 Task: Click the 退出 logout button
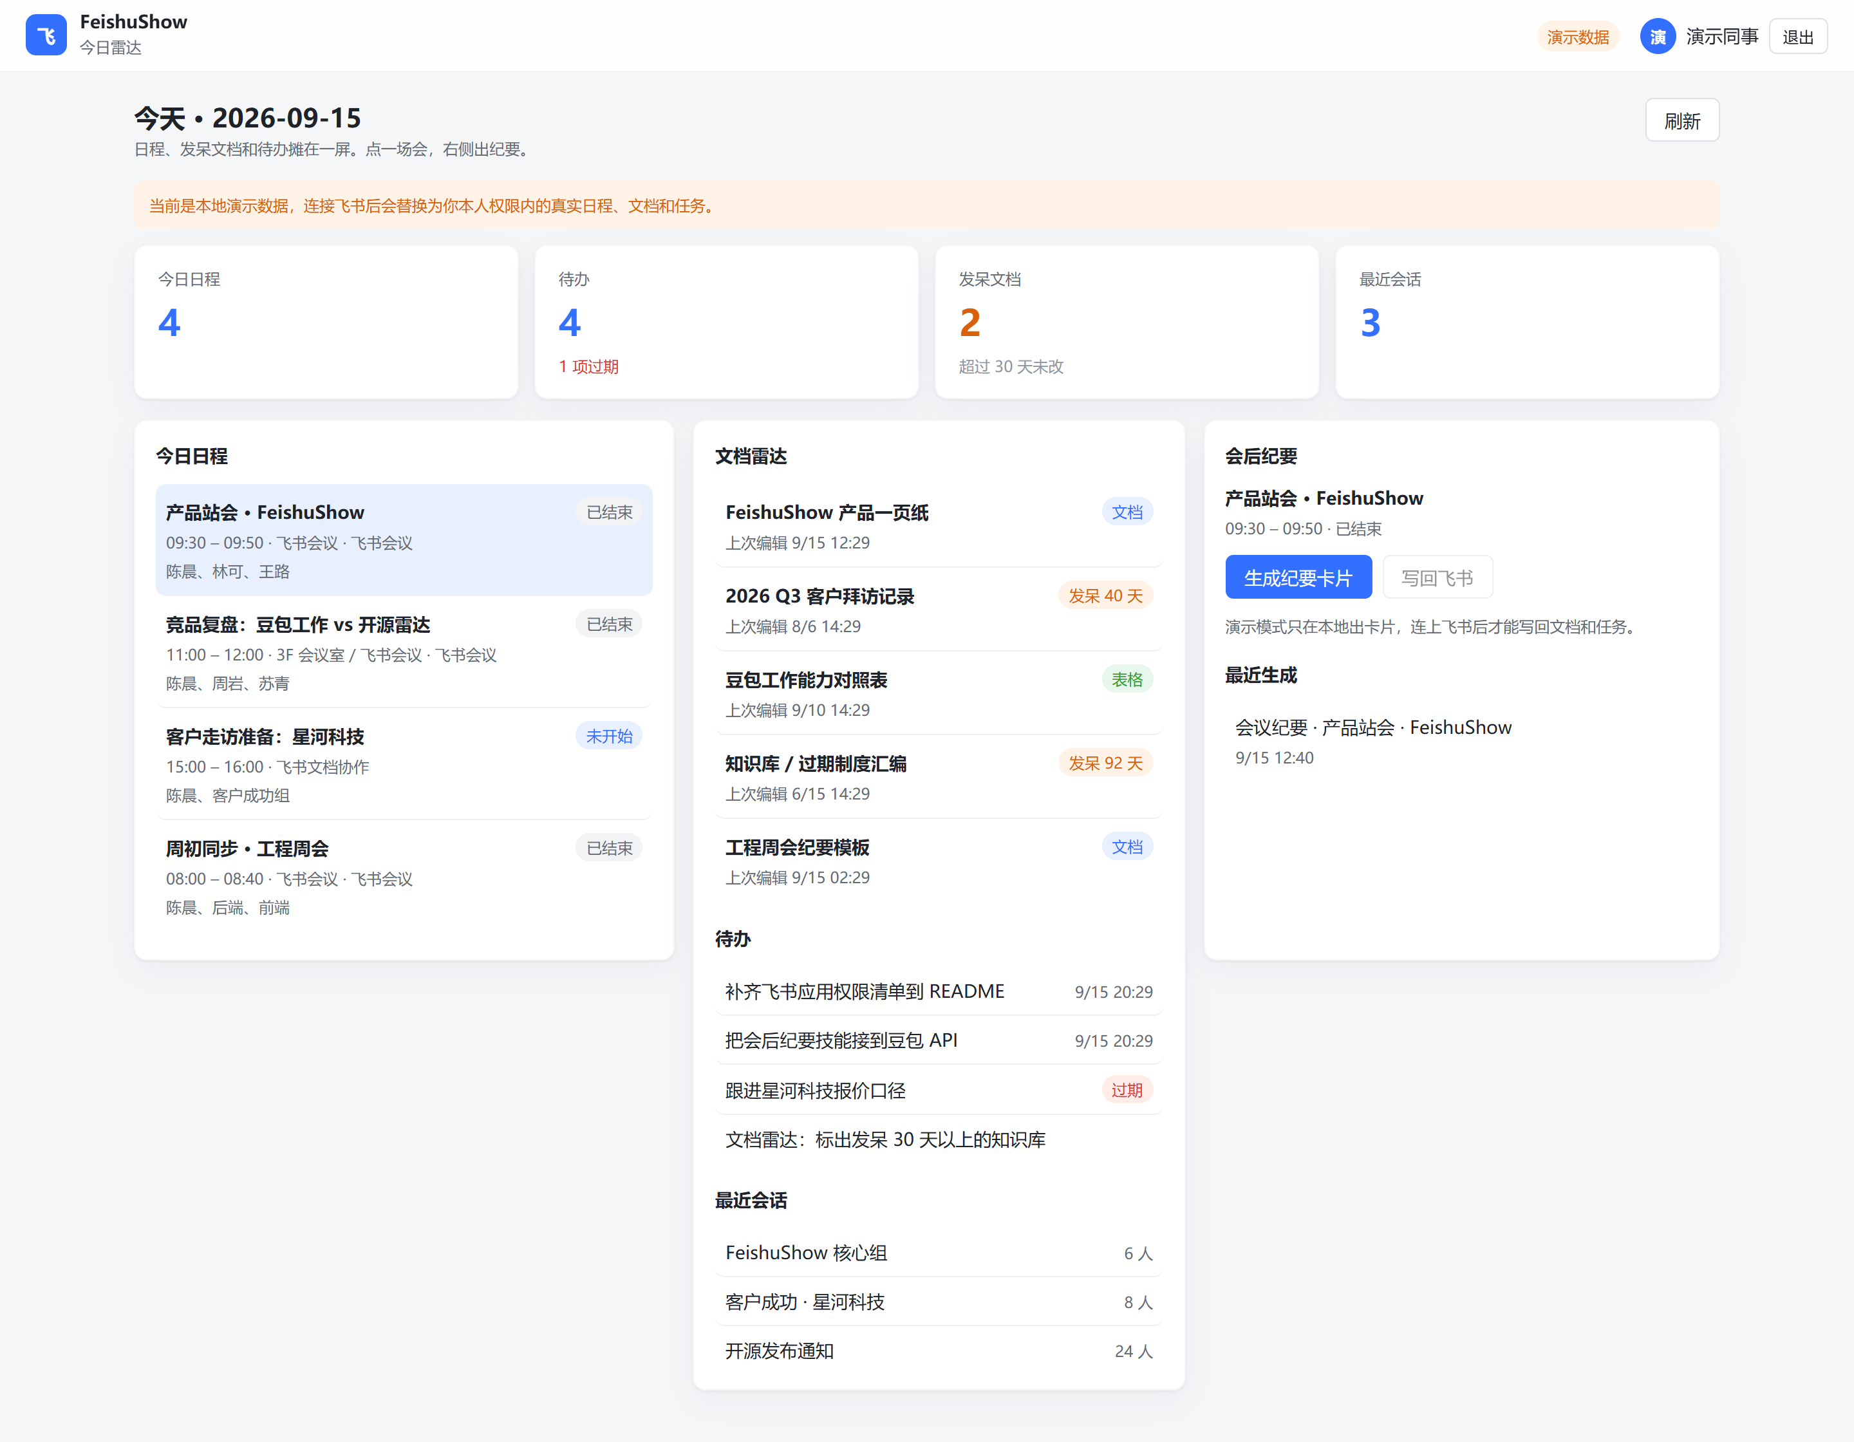pyautogui.click(x=1798, y=37)
